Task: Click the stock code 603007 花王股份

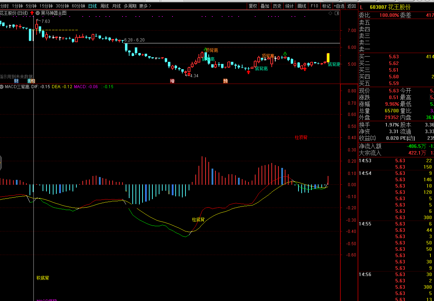Action: 390,7
